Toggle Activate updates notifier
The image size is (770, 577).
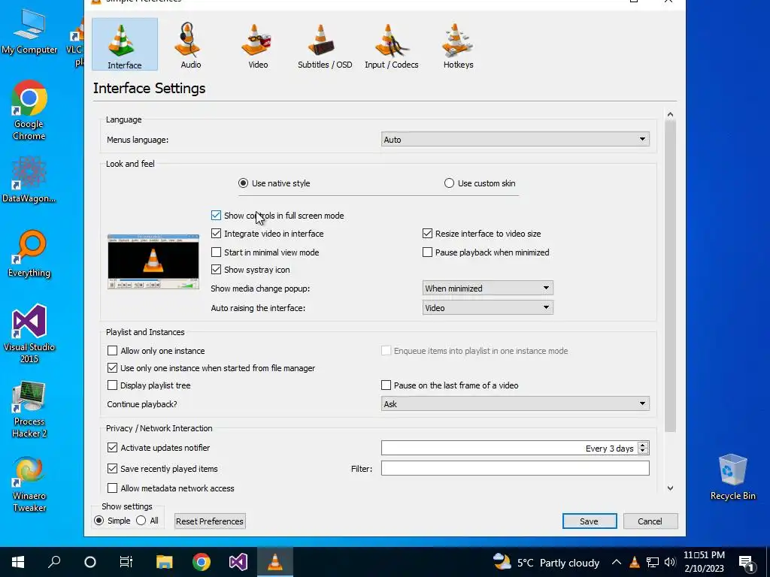pyautogui.click(x=113, y=448)
